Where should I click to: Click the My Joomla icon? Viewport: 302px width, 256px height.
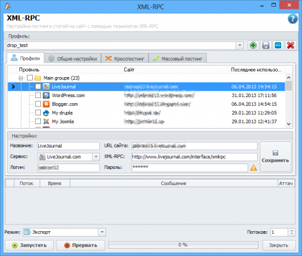46,121
